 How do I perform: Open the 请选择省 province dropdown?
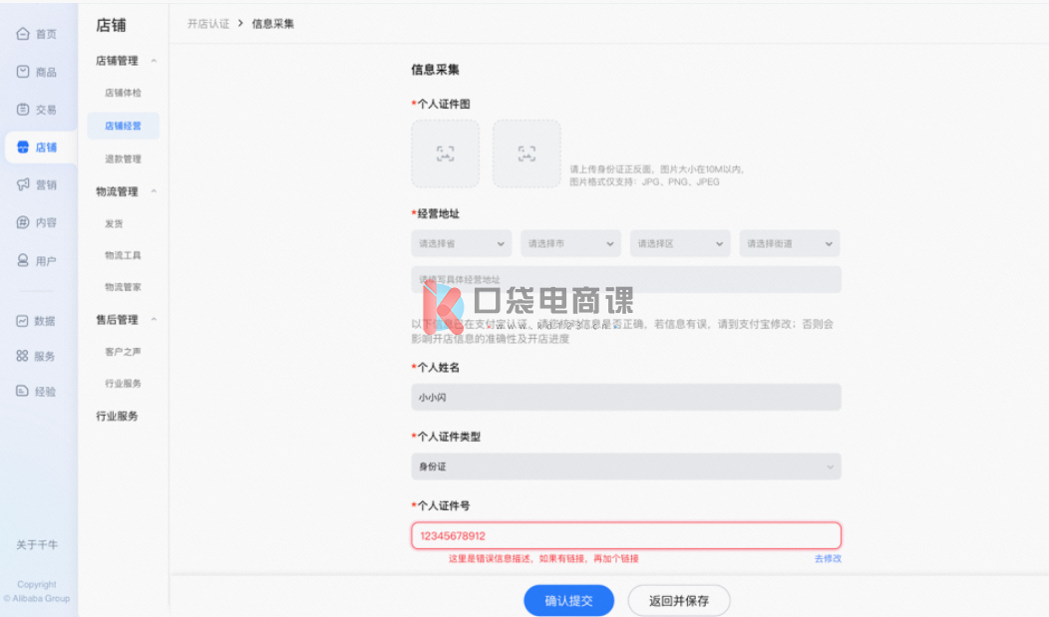click(461, 243)
